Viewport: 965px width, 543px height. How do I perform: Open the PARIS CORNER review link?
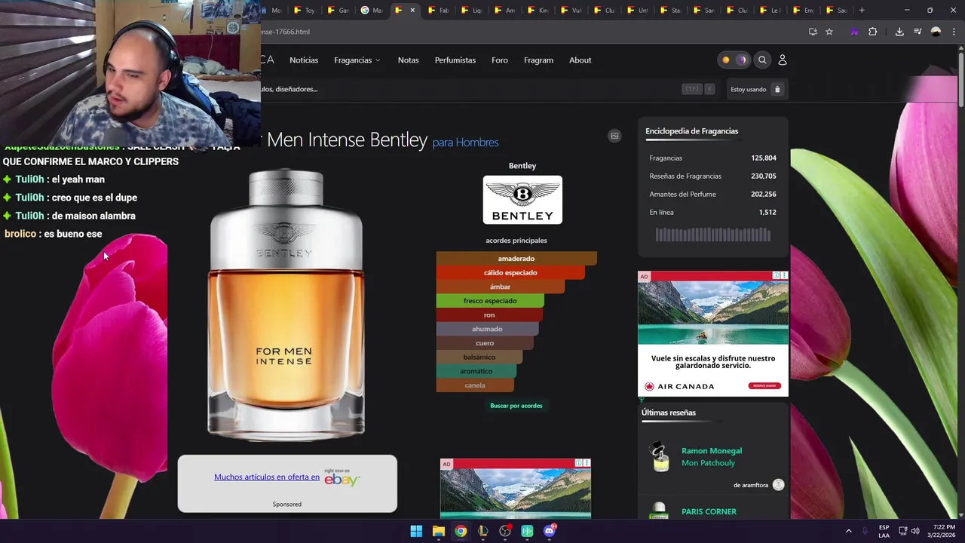[x=709, y=511]
